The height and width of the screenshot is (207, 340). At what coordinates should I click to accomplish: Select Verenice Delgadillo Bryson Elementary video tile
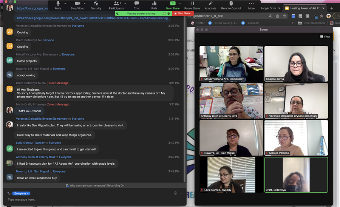(x=296, y=100)
